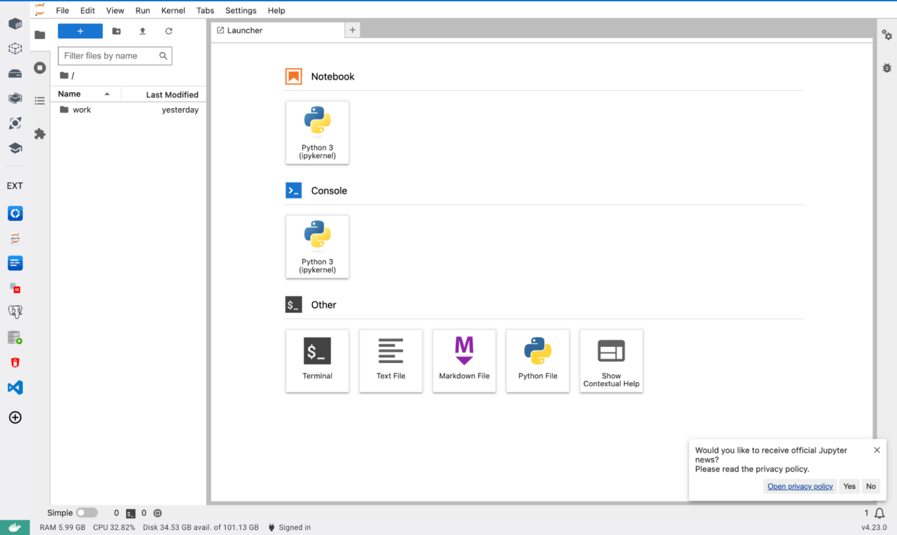Click the Docker whale icon in status bar
Screen dimensions: 897x535
click(15, 527)
